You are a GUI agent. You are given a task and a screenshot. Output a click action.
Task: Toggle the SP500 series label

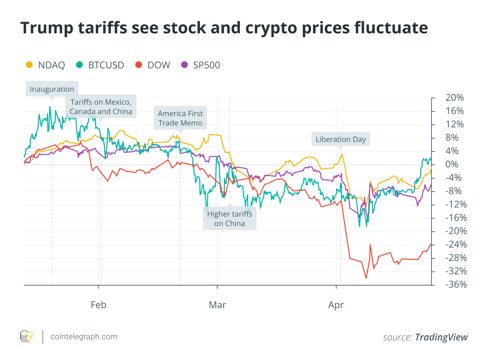[206, 65]
